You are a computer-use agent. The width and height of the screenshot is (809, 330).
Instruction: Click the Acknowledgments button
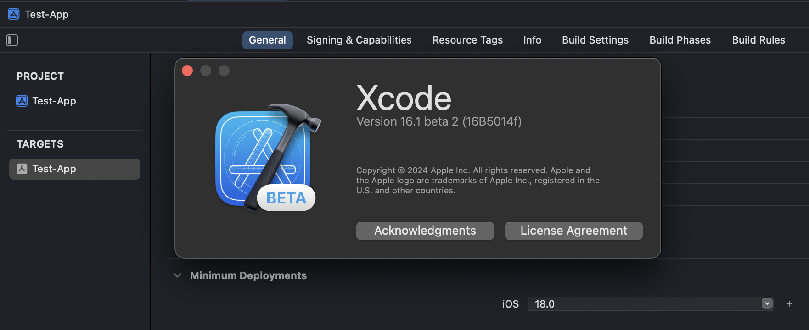coord(425,231)
